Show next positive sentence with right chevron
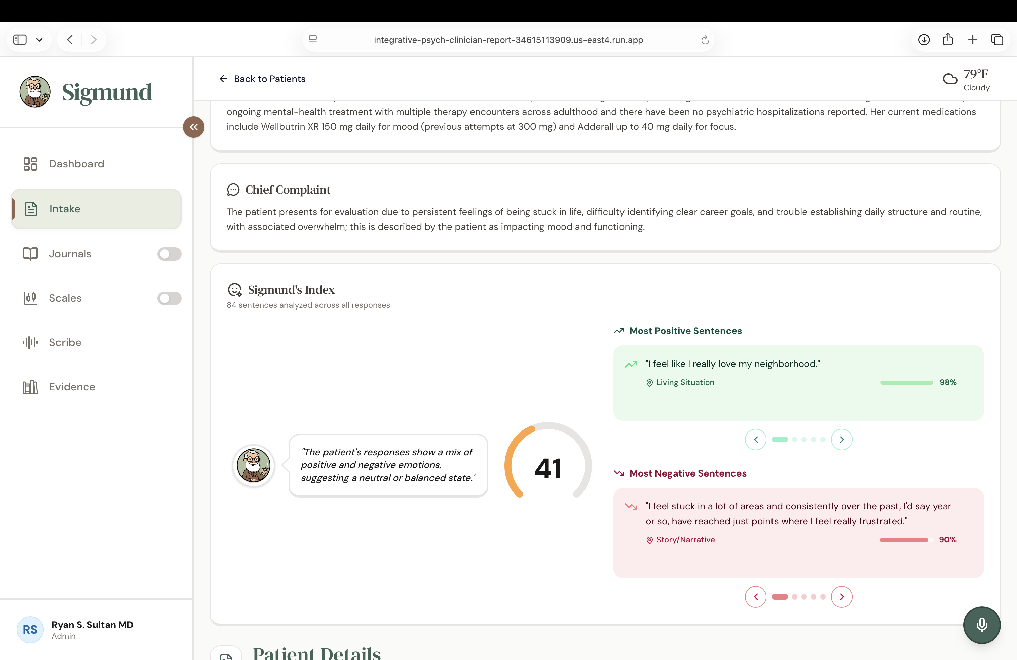The width and height of the screenshot is (1017, 660). 841,439
